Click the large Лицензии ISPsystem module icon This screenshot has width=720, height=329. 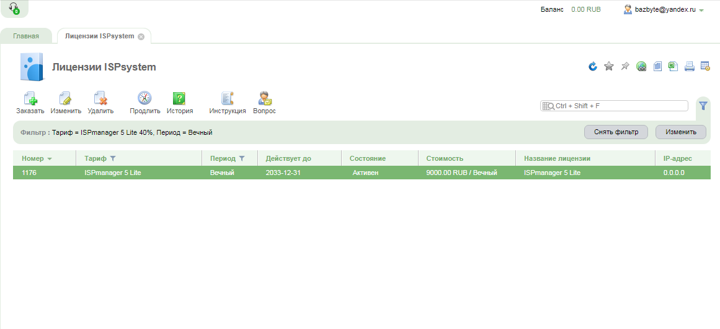coord(32,67)
